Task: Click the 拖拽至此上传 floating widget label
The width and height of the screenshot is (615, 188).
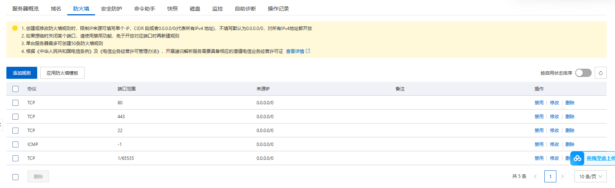Action: [x=600, y=158]
